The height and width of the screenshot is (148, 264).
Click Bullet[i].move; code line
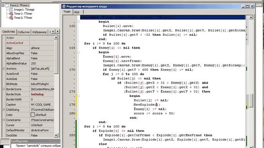click(x=118, y=26)
